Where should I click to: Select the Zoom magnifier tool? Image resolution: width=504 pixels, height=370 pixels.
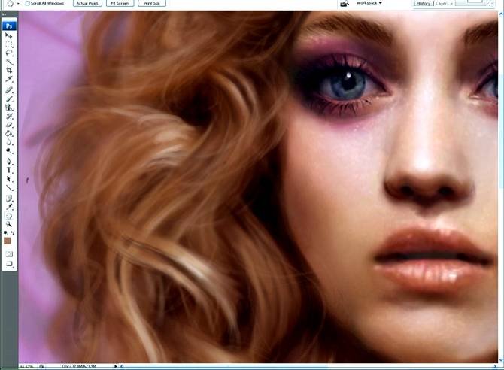point(10,223)
